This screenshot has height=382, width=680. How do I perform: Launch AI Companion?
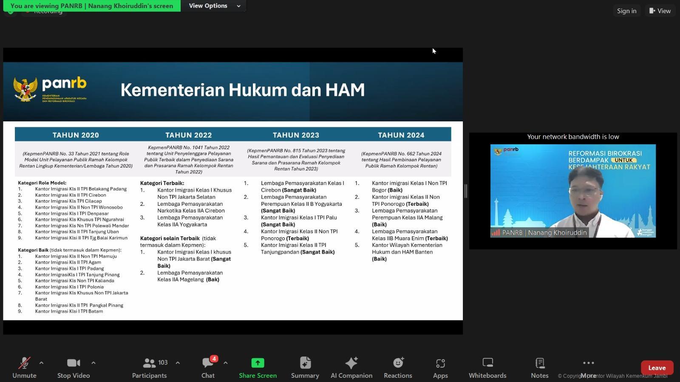tap(351, 368)
